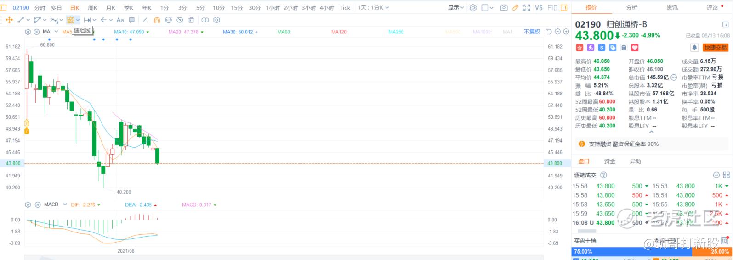This screenshot has height=260, width=733.
Task: Click the VS compare button
Action: coord(539,8)
